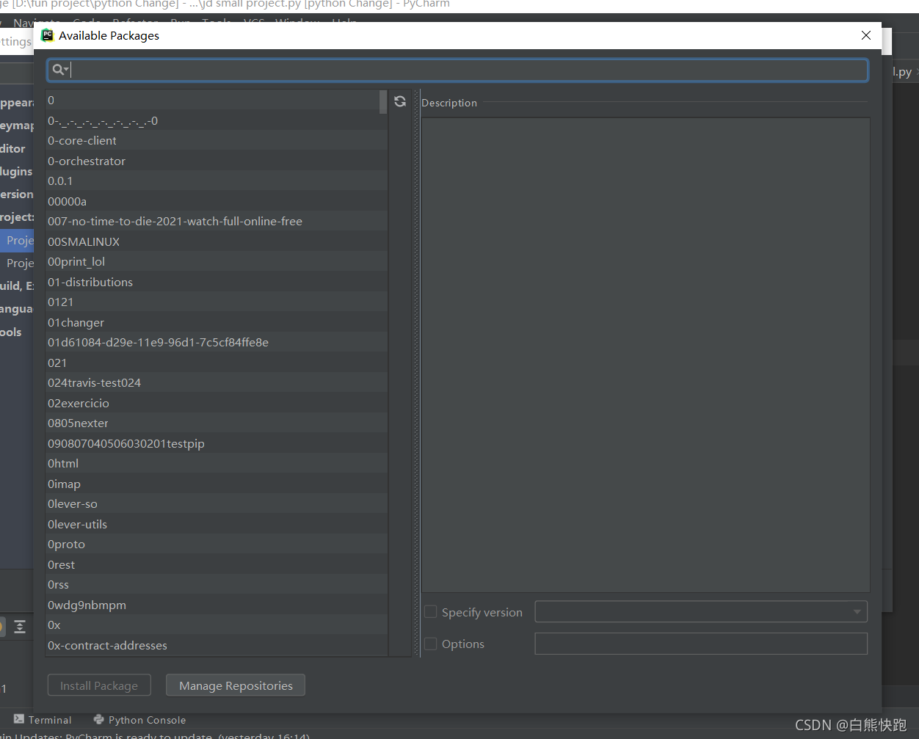Select the '00SMALINUX' package

click(217, 241)
